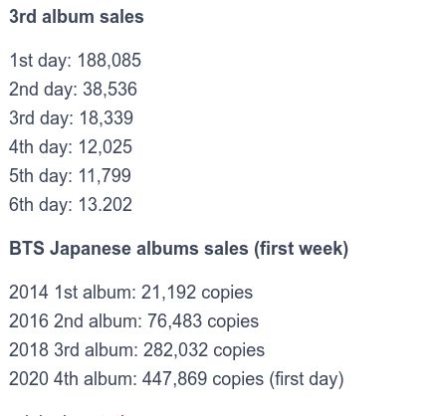Image resolution: width=438 pixels, height=416 pixels.
Task: Select the "2014 1st album" label
Action: pos(73,293)
